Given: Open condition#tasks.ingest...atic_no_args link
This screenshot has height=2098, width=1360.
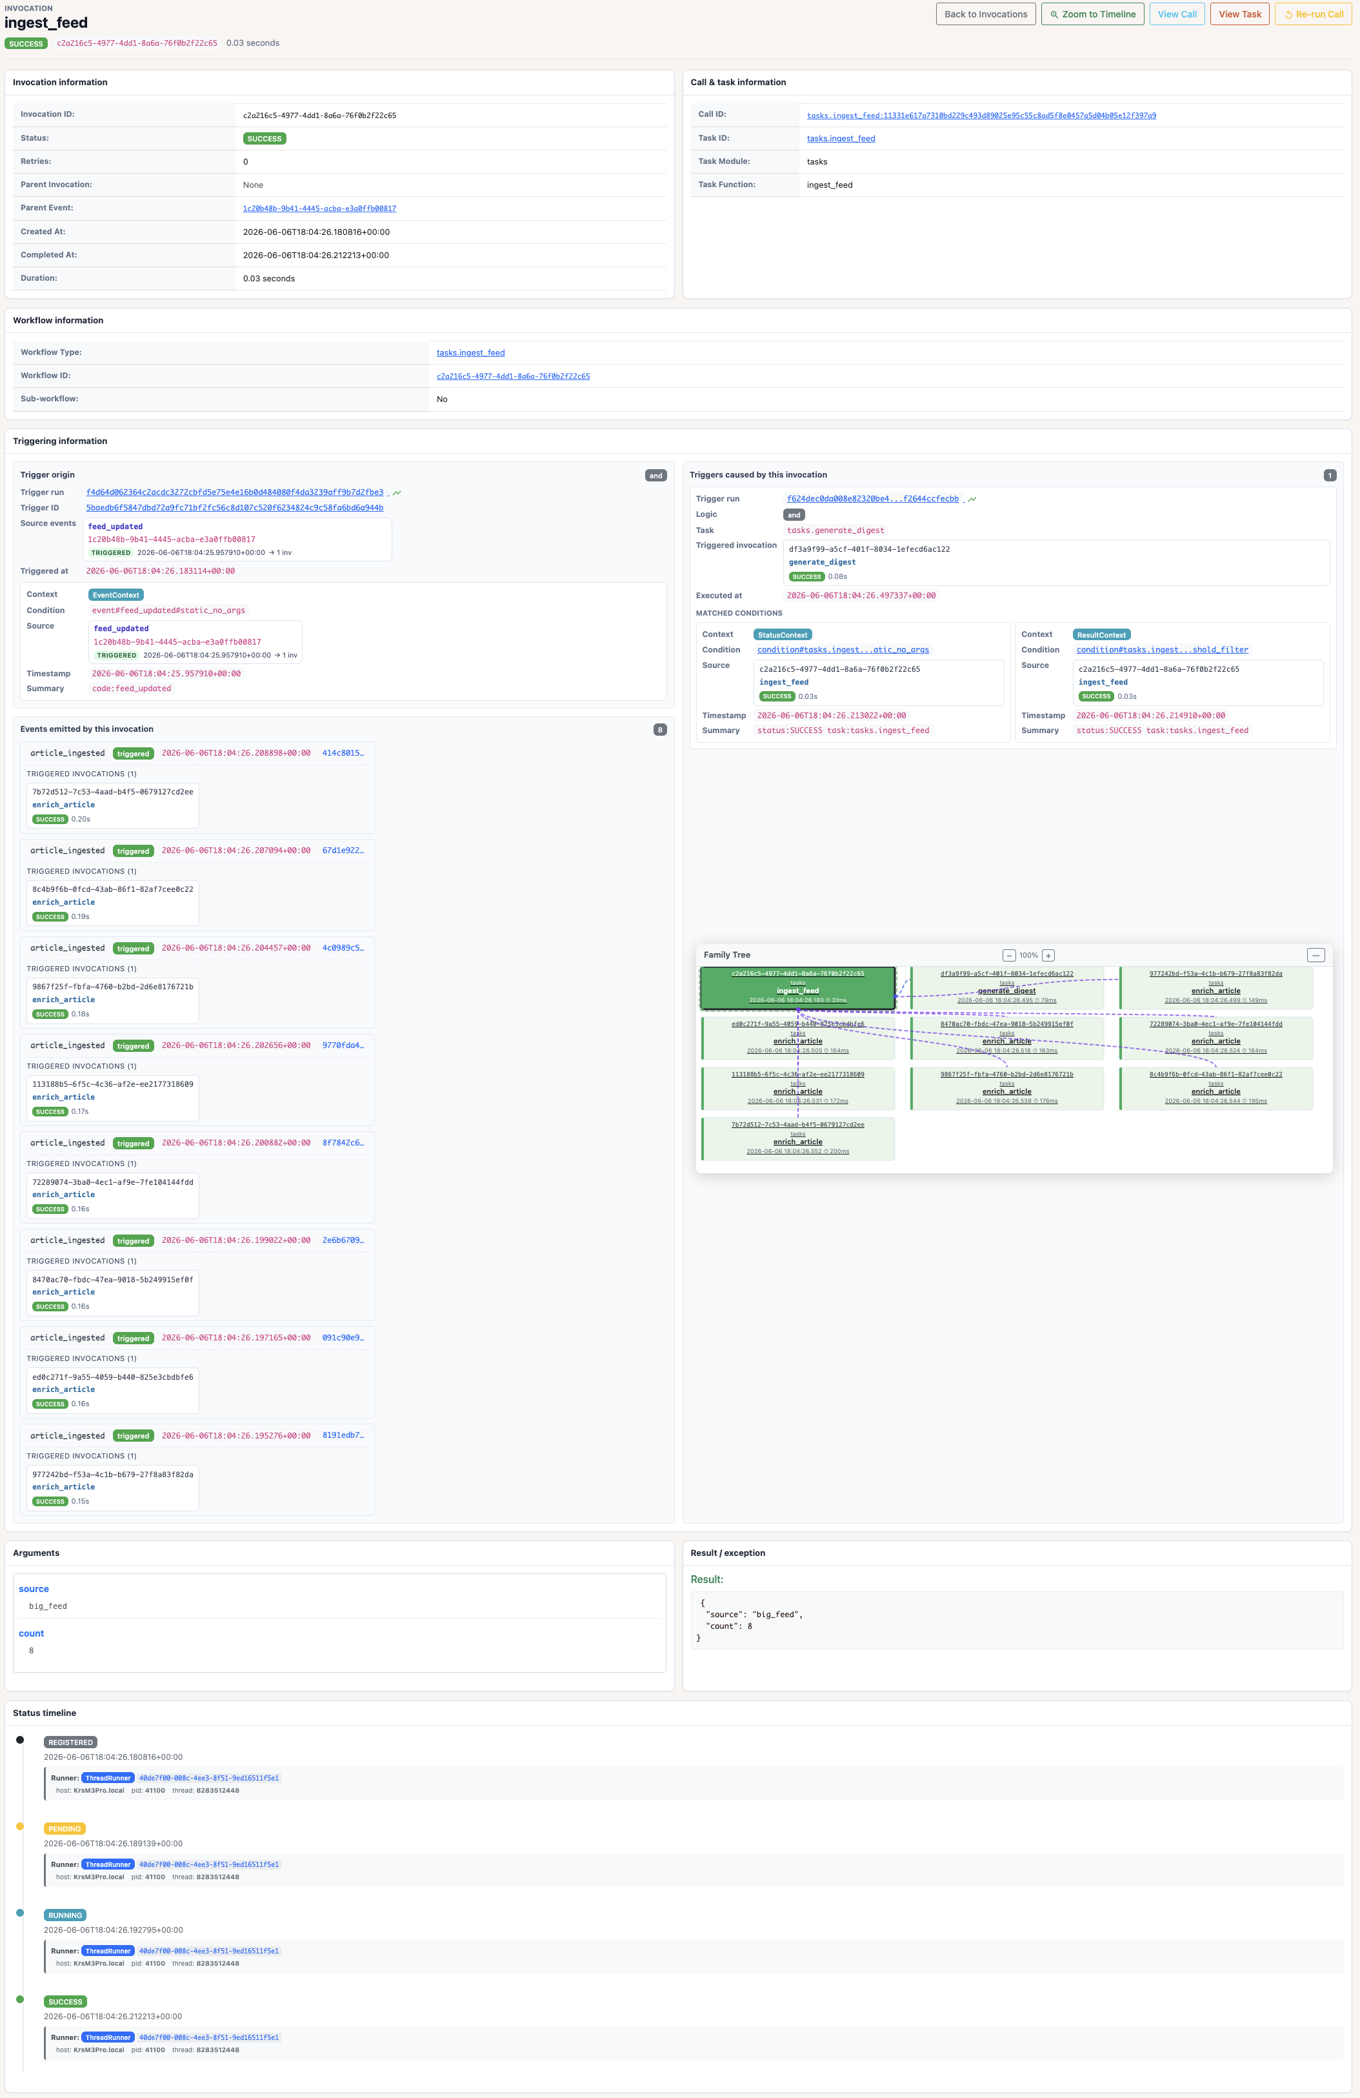Looking at the screenshot, I should coord(843,650).
